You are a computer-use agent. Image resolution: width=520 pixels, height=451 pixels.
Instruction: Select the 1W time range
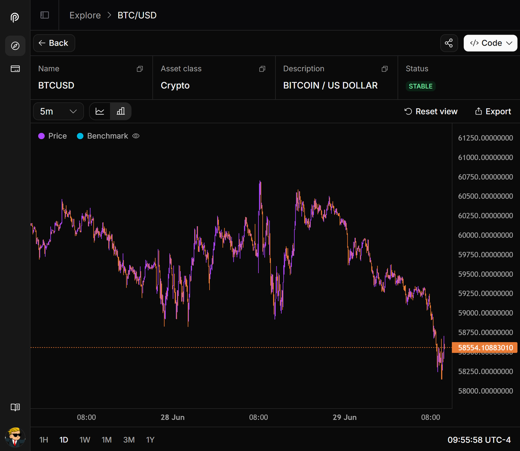click(x=85, y=440)
